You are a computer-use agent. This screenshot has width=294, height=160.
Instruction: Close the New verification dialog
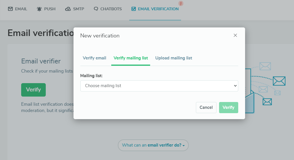click(235, 35)
